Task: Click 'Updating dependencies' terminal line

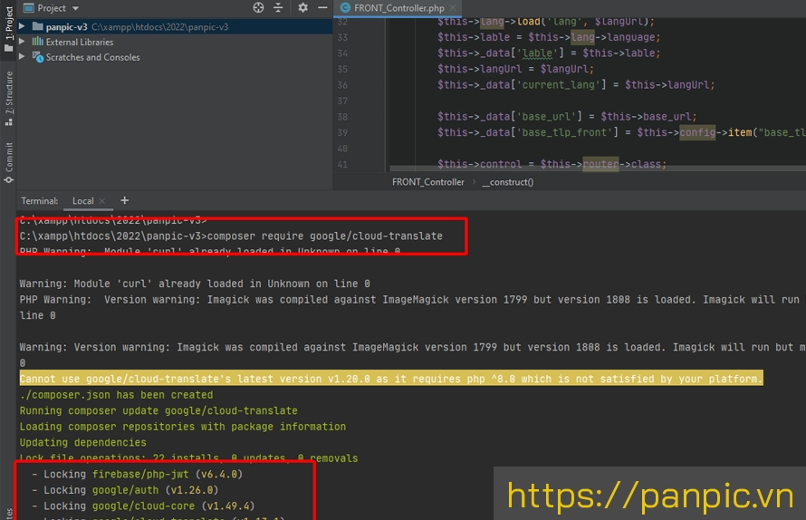Action: point(82,443)
